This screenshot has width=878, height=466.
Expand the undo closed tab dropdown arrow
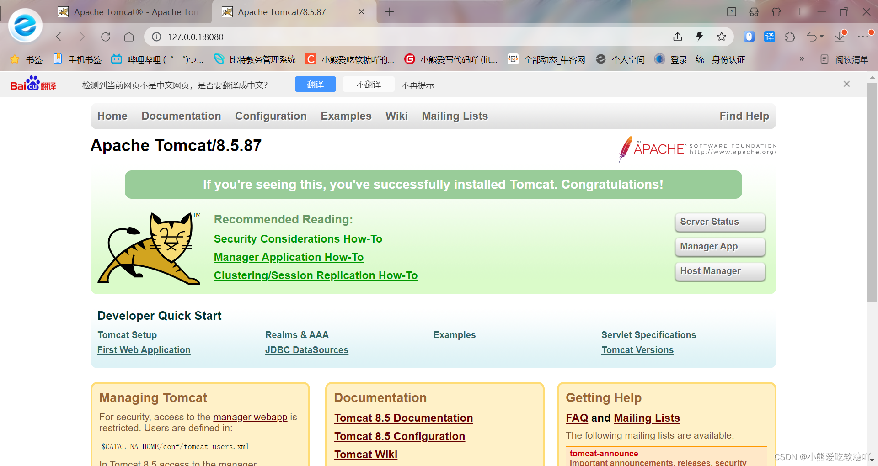point(822,37)
